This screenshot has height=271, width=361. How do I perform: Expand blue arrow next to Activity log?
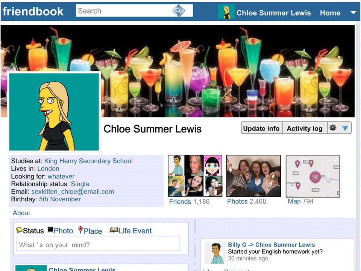click(345, 128)
